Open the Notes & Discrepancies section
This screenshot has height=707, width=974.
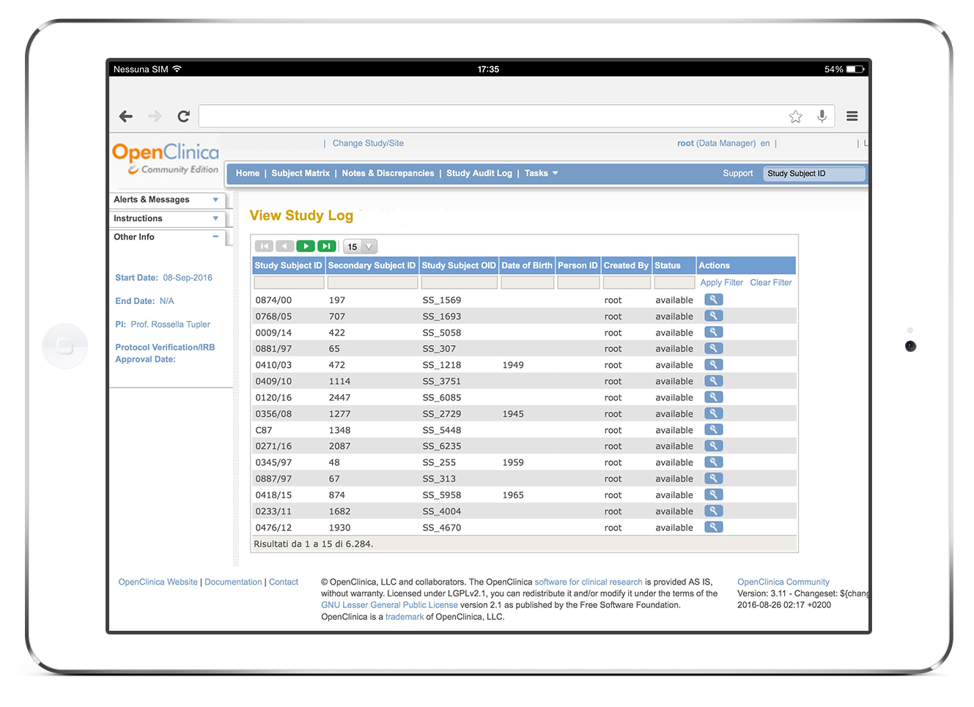click(387, 173)
